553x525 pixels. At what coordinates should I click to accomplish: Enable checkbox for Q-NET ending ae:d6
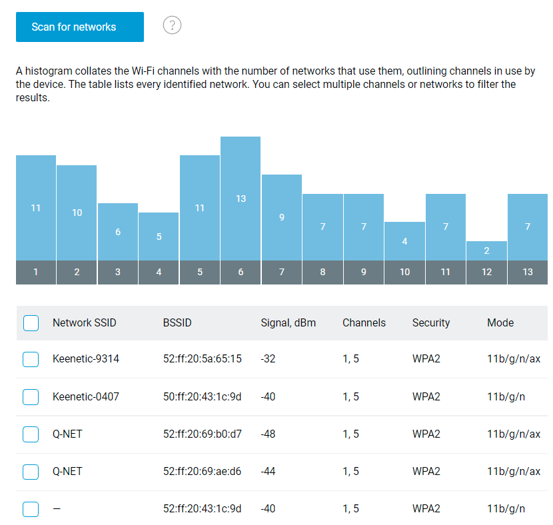(x=31, y=472)
